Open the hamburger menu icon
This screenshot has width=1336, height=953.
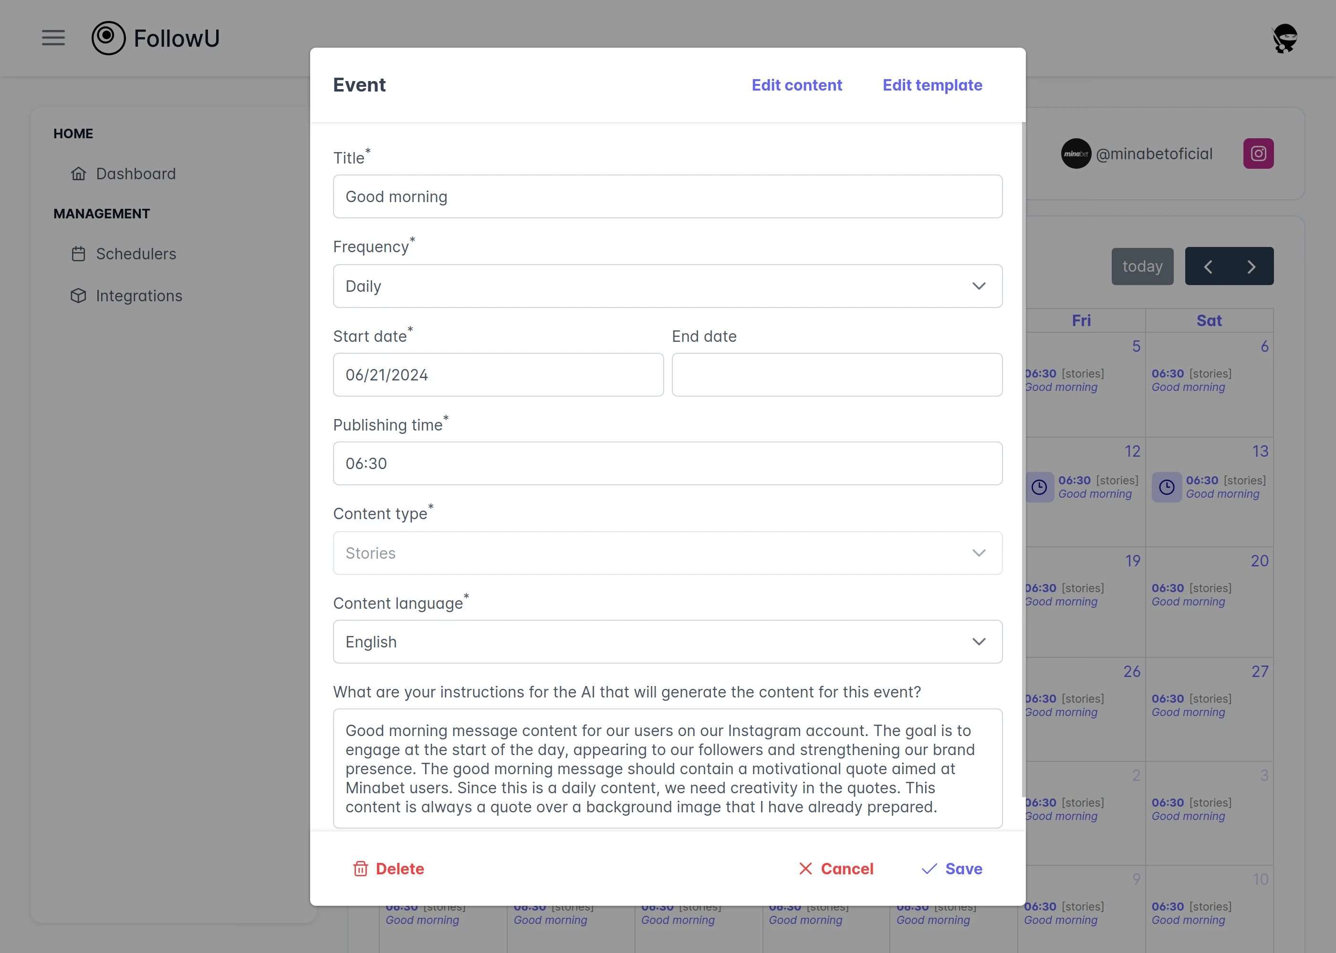tap(53, 38)
